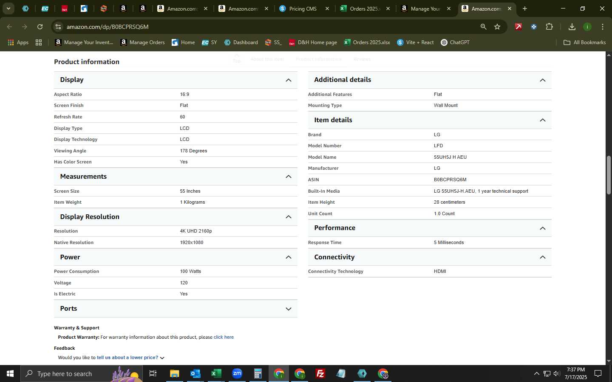Viewport: 612px width, 382px height.
Task: Open Excel from taskbar
Action: pyautogui.click(x=216, y=374)
